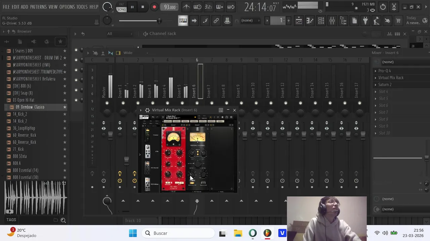
Task: Open the plugin database plug icon
Action: coord(365,21)
